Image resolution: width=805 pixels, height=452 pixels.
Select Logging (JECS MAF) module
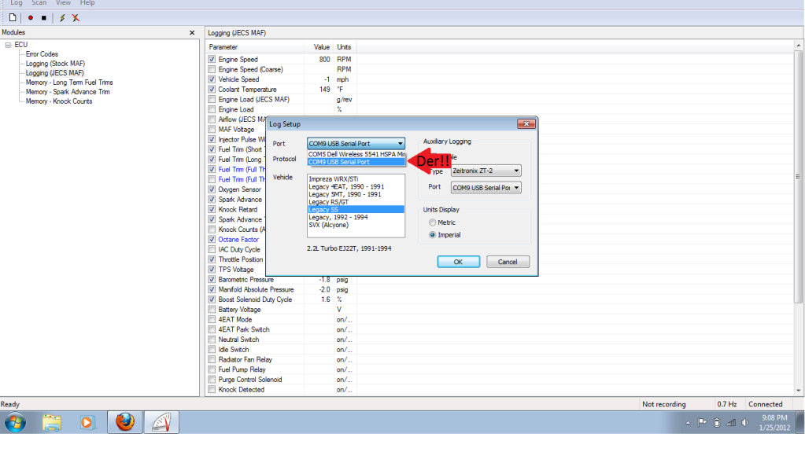(x=55, y=73)
